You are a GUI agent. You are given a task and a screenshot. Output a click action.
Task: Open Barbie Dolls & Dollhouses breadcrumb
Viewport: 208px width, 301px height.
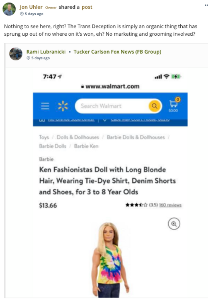[136, 137]
